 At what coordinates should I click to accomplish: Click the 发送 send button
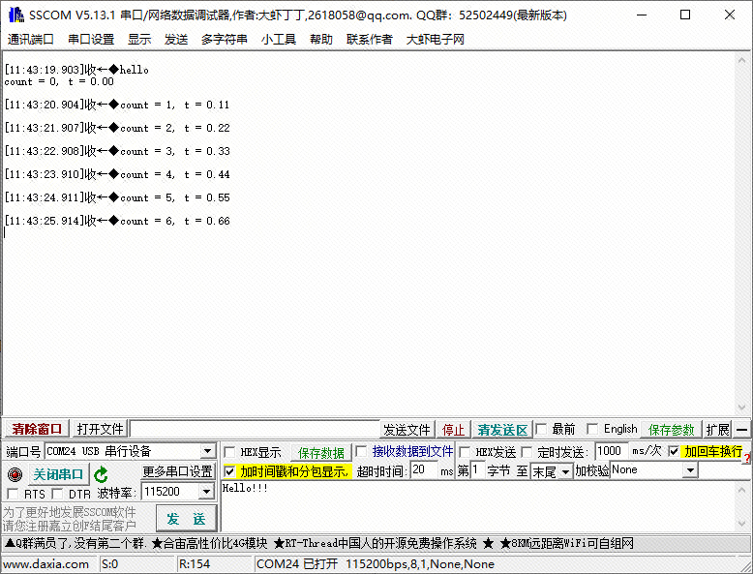point(186,518)
